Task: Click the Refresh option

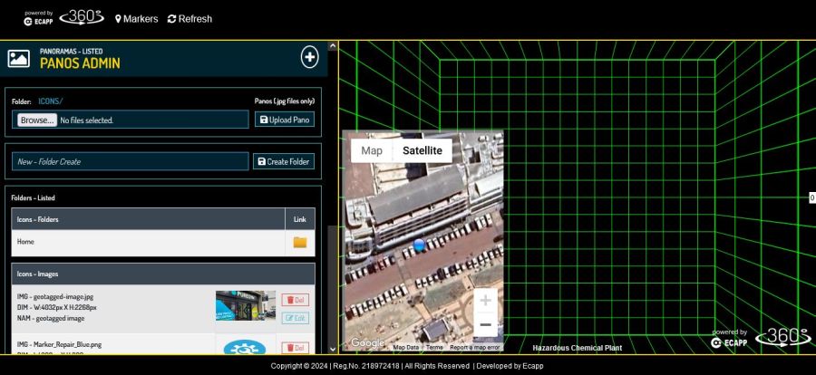Action: click(190, 19)
